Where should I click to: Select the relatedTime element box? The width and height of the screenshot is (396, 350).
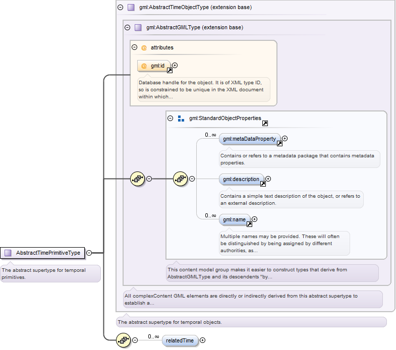pos(180,340)
